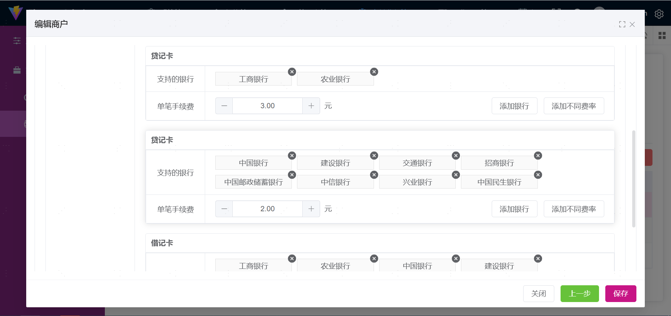Open settings gear icon in top bar
The height and width of the screenshot is (316, 671).
[659, 14]
